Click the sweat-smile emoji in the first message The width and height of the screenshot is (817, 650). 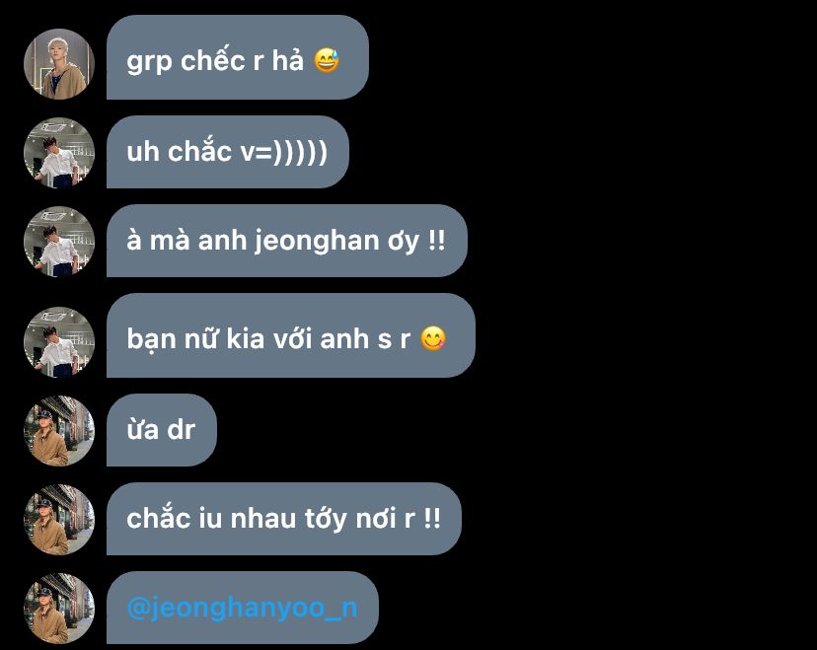pos(327,61)
